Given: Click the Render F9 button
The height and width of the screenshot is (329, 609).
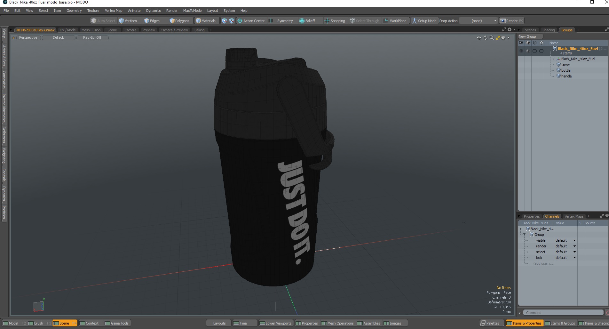Looking at the screenshot, I should tap(512, 21).
